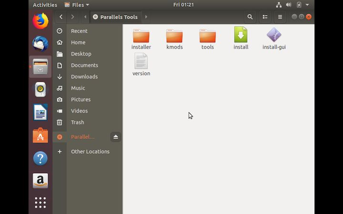Click the Files cabinet icon in the dock
343x214 pixels.
40,67
